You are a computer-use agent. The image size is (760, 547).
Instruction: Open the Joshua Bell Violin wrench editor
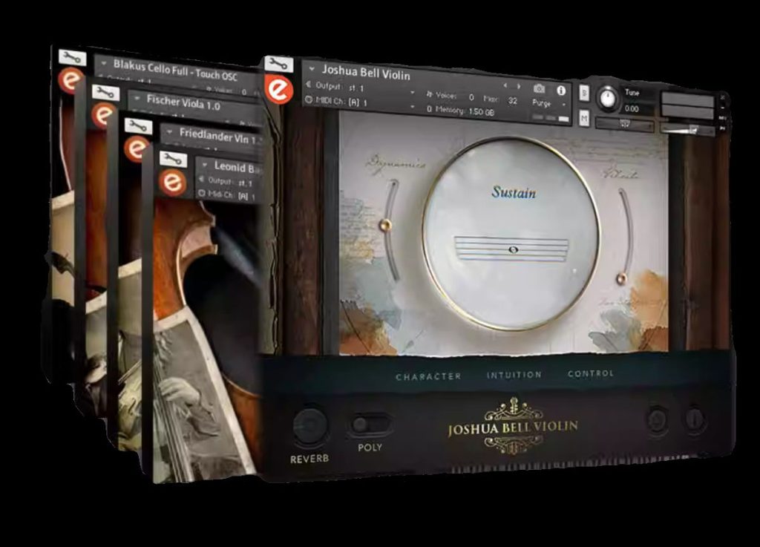(x=279, y=65)
